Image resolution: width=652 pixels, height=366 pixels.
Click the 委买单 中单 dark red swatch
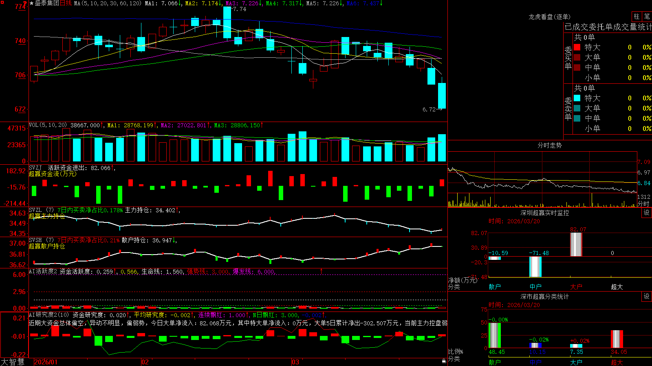point(577,68)
